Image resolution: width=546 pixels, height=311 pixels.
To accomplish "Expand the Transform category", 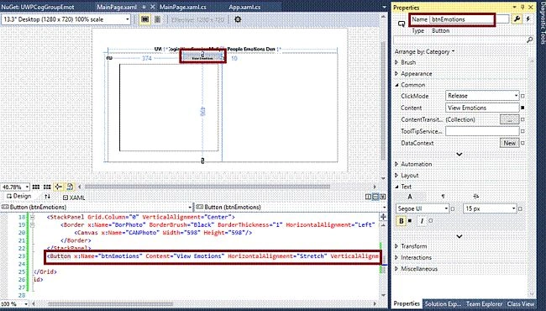I will point(396,246).
